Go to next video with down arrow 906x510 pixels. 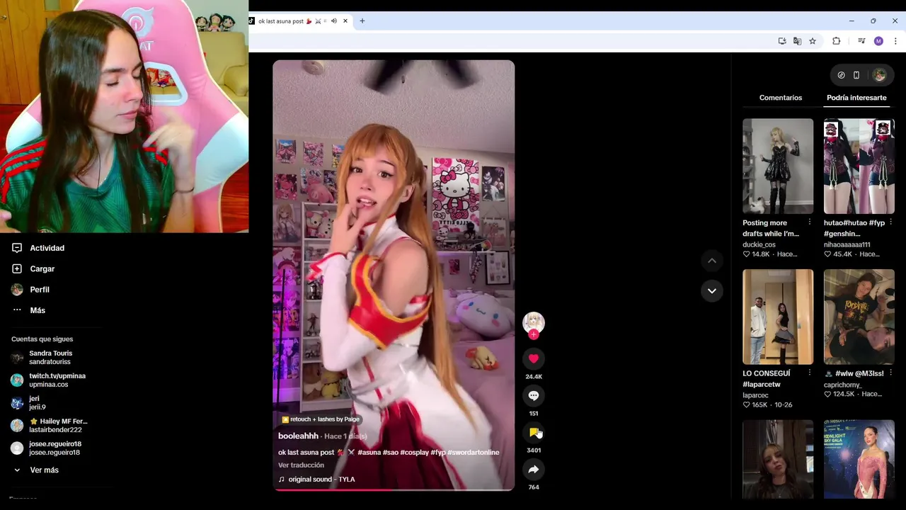712,290
